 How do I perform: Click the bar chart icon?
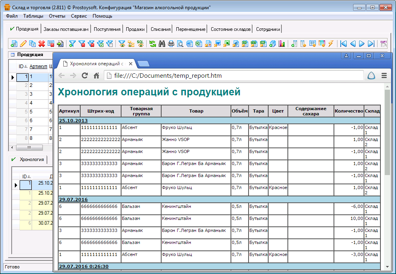282,44
